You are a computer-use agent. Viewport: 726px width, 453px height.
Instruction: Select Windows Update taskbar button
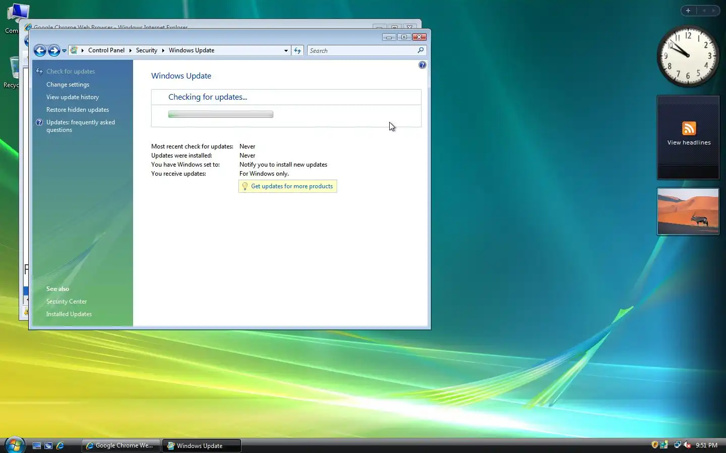click(201, 445)
